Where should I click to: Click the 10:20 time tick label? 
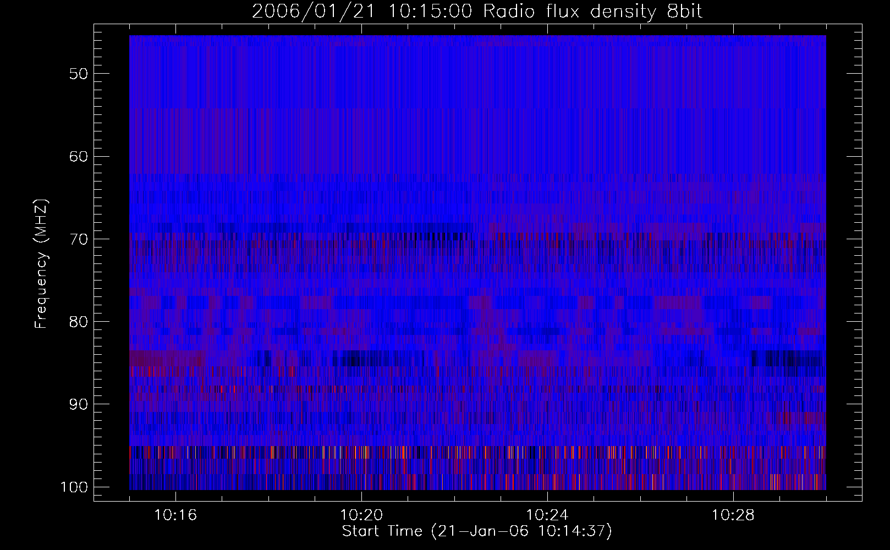[362, 515]
